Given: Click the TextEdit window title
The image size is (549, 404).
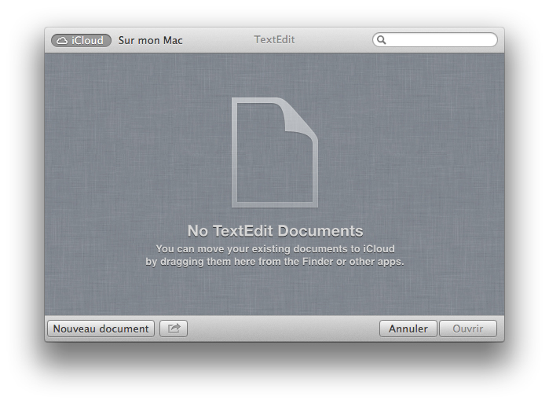Looking at the screenshot, I should pyautogui.click(x=275, y=39).
